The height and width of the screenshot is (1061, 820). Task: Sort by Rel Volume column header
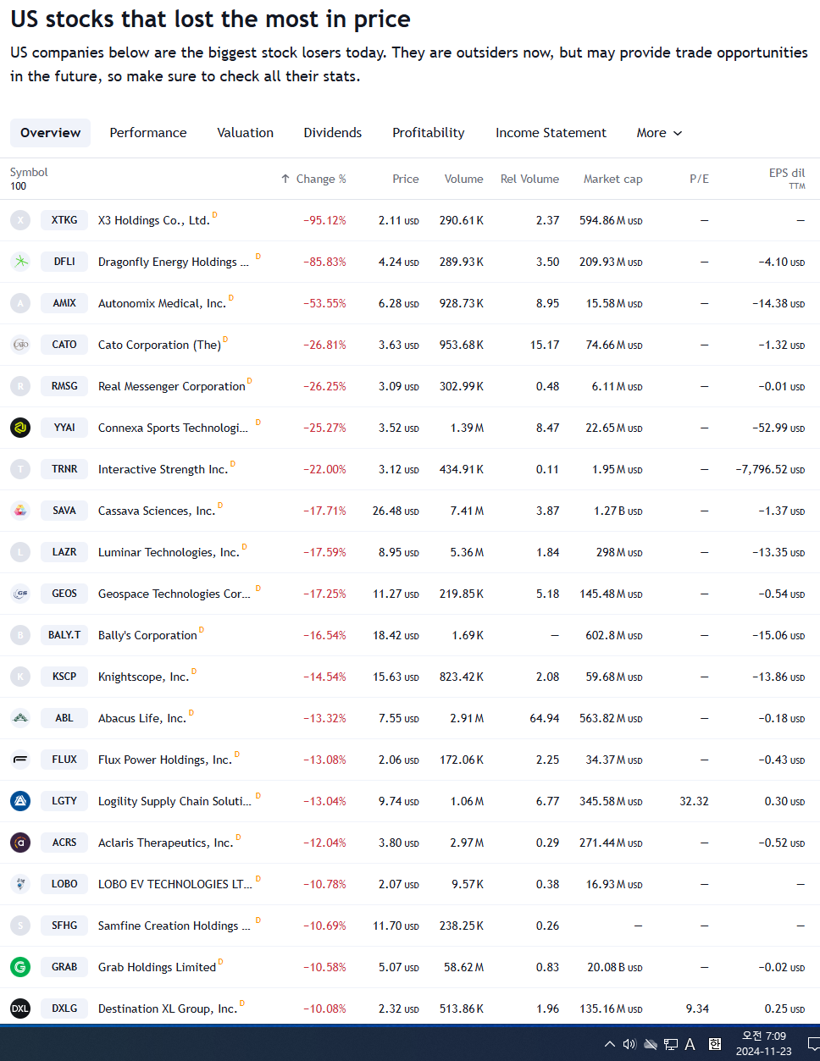(x=529, y=179)
